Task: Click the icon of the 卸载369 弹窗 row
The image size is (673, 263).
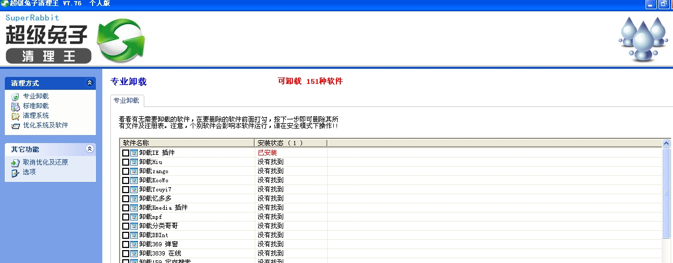Action: [x=134, y=244]
